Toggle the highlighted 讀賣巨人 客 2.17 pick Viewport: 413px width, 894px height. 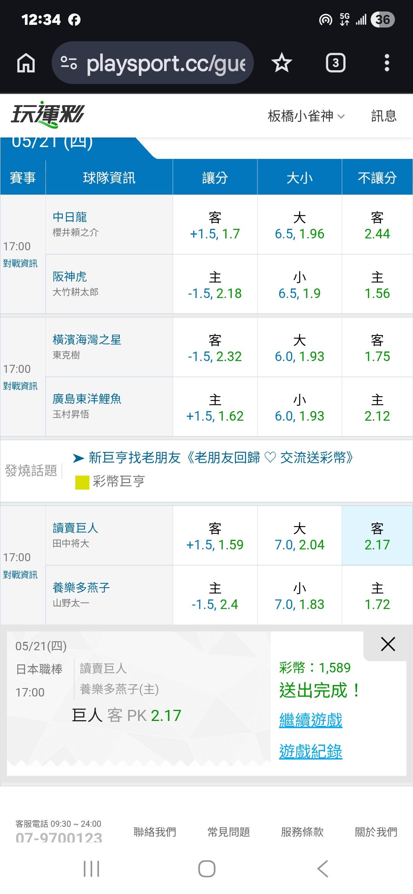[377, 536]
